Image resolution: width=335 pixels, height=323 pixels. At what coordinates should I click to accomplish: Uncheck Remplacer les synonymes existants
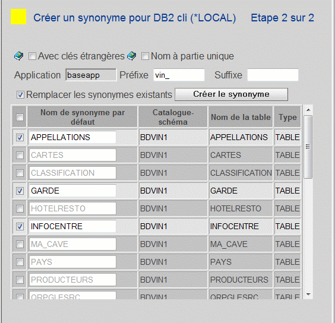point(20,94)
